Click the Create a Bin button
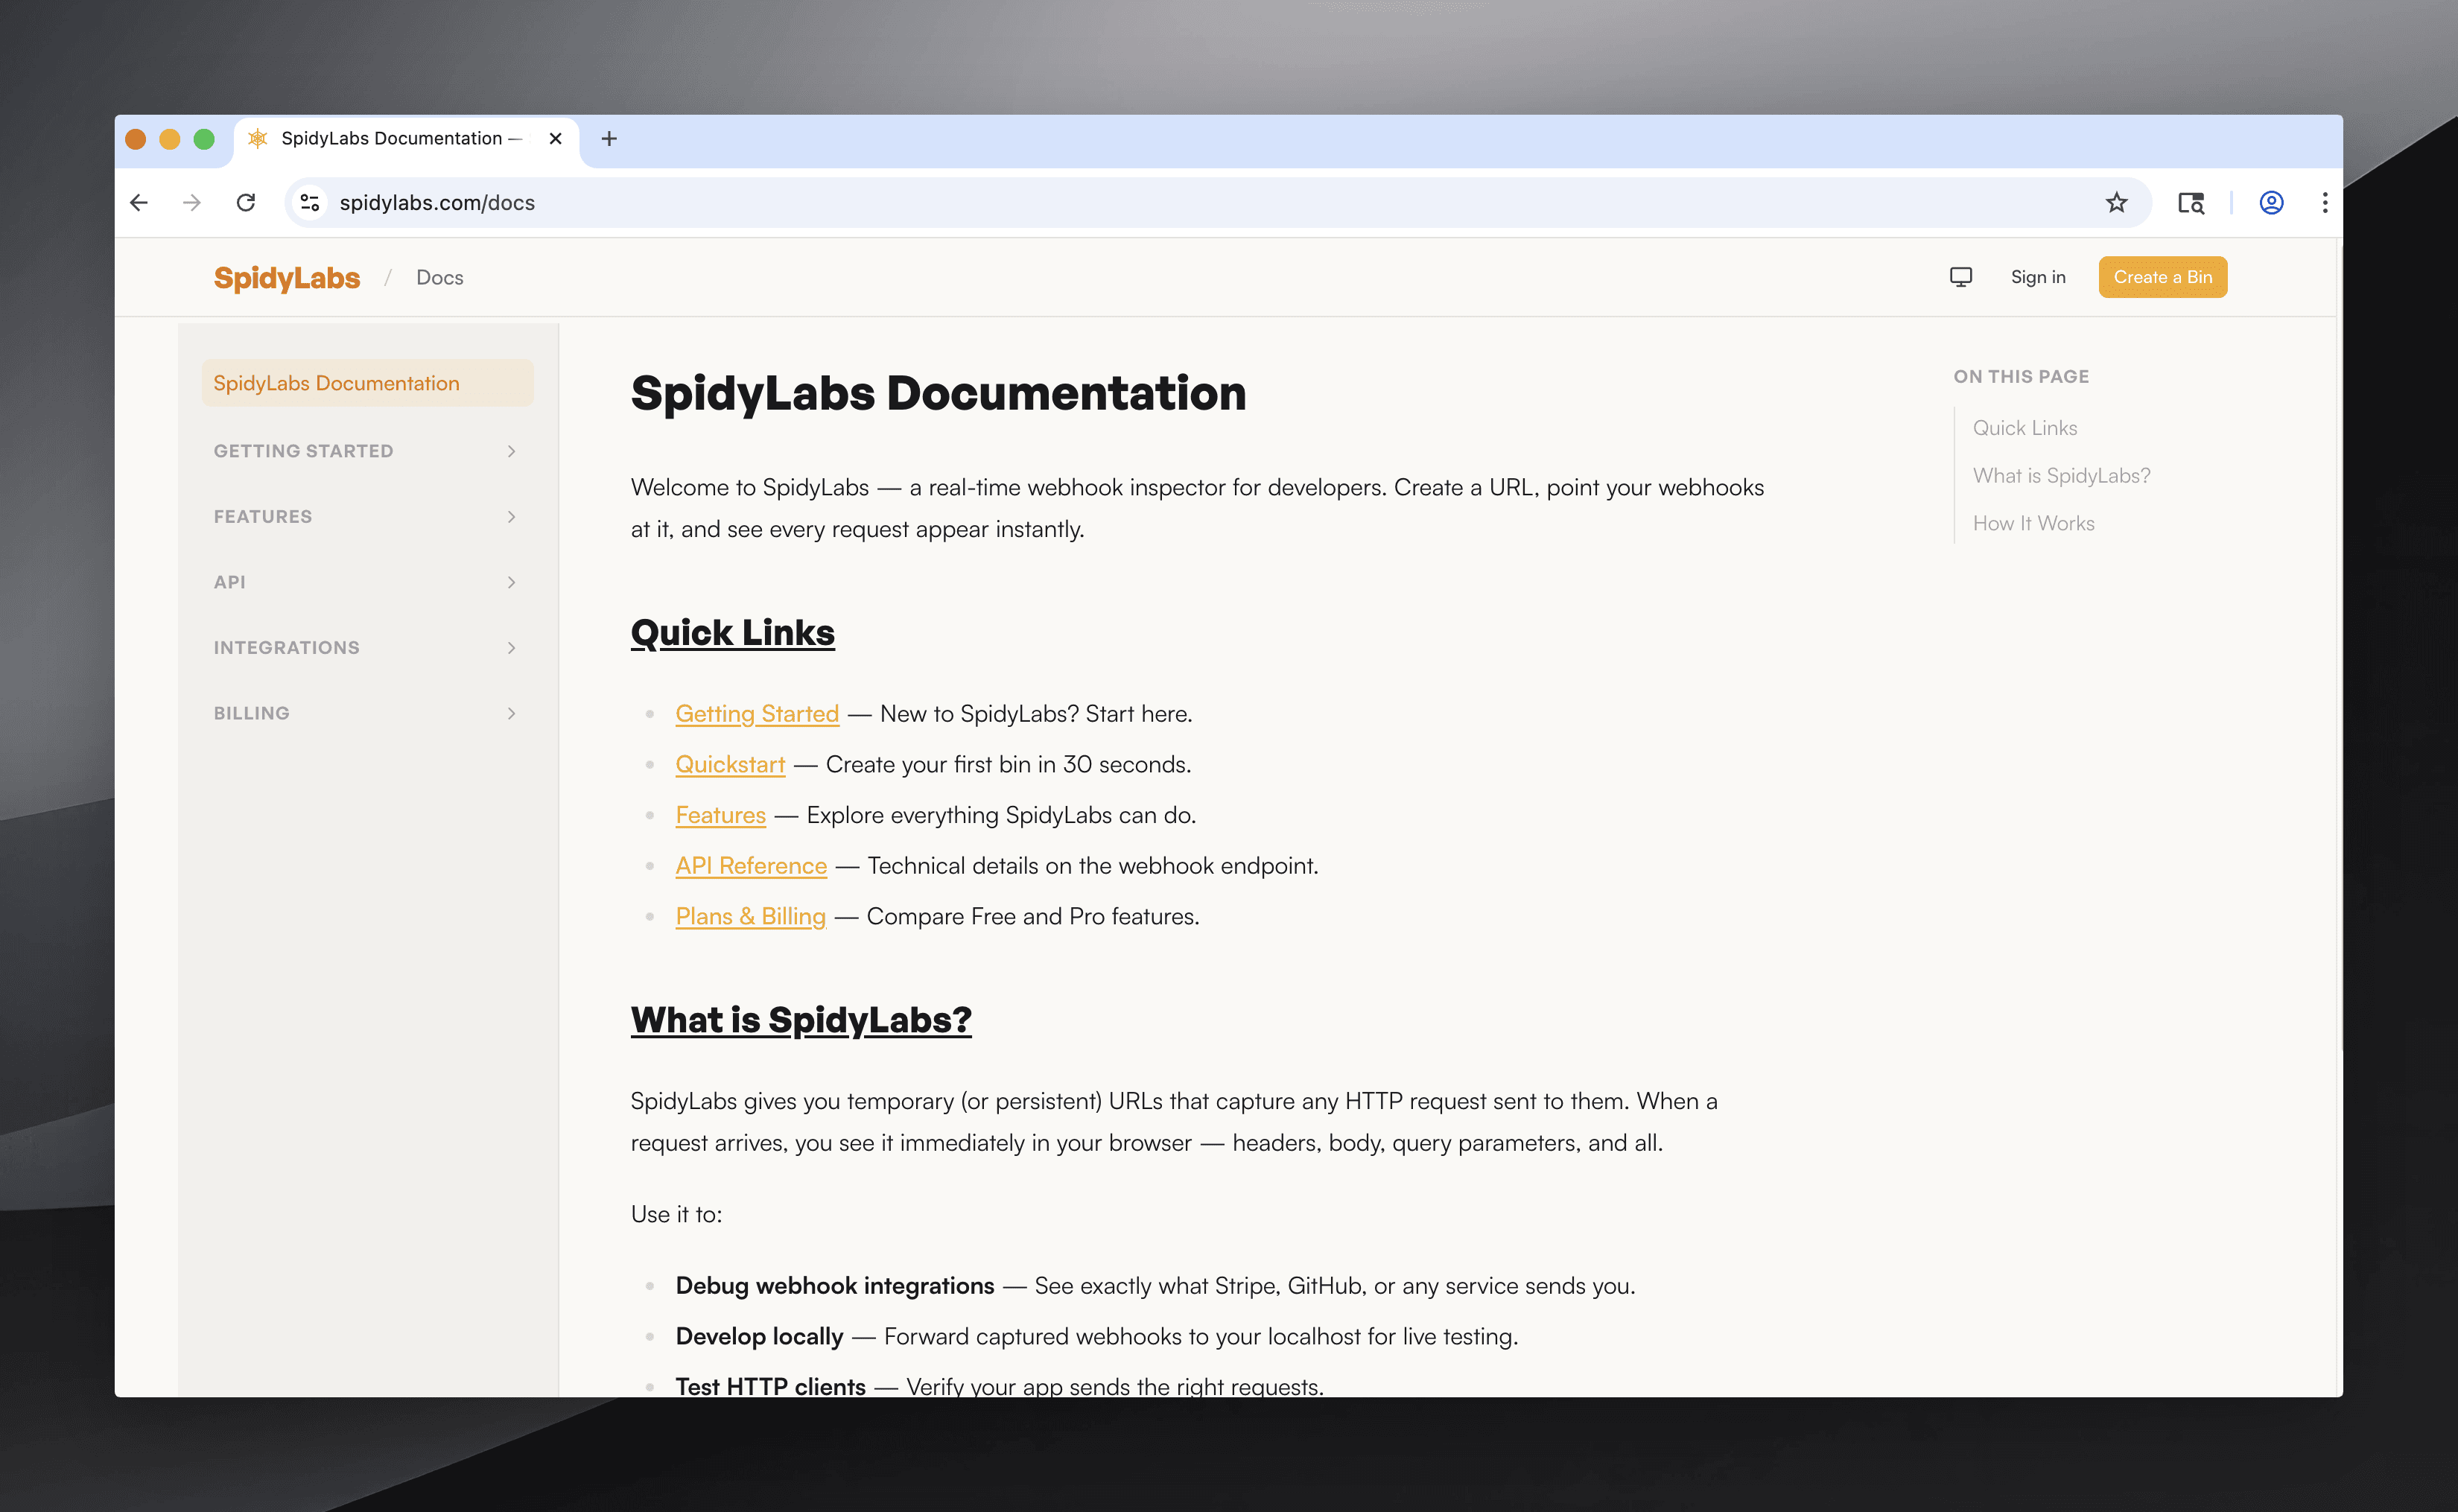This screenshot has width=2458, height=1512. coord(2162,277)
